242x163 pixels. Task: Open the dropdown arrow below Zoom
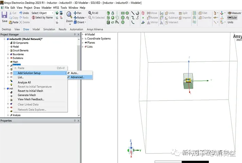[x=70, y=24]
